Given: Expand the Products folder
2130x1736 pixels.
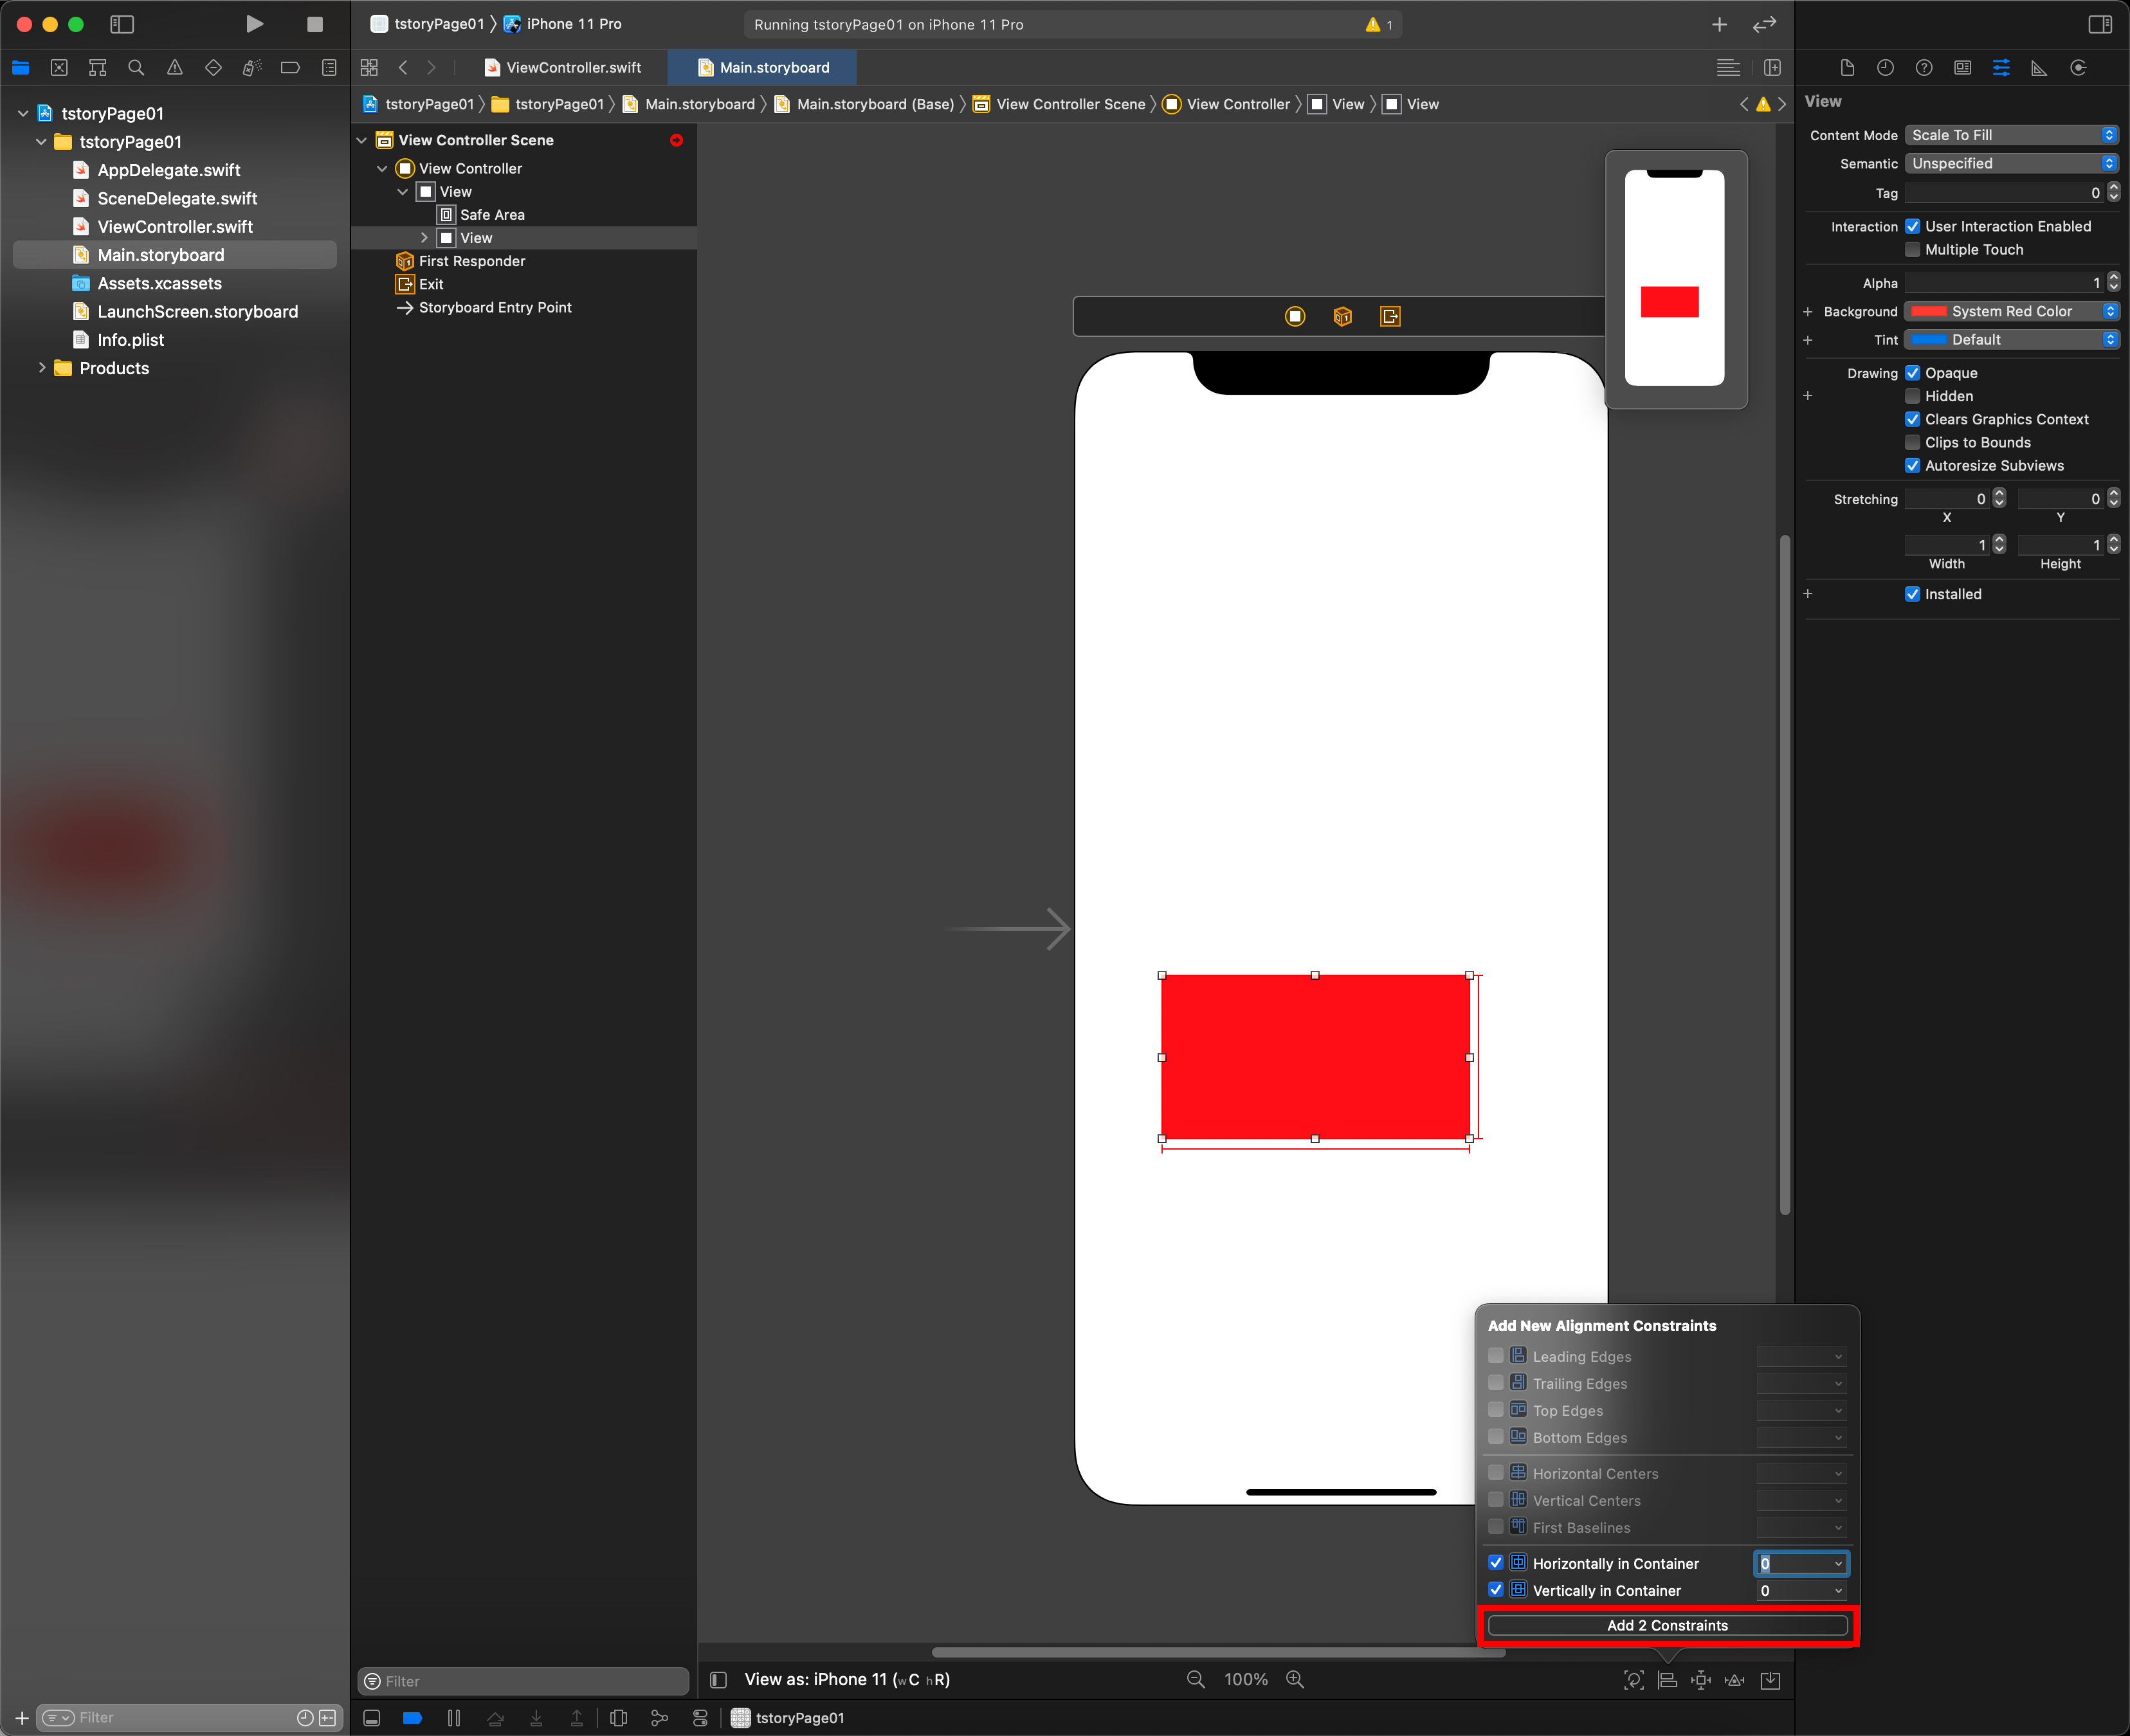Looking at the screenshot, I should (41, 368).
